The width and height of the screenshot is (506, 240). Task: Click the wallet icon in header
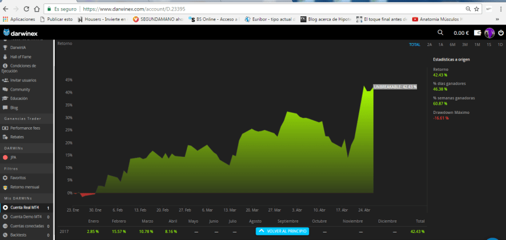tap(477, 33)
